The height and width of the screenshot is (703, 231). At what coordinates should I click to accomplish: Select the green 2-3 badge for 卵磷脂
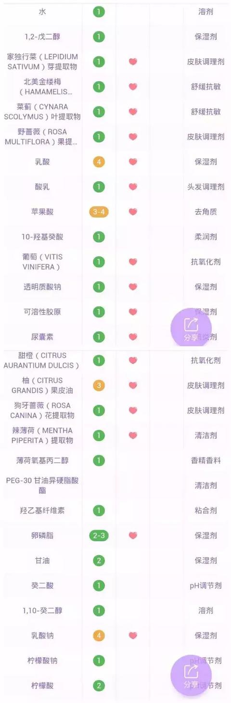point(99,535)
